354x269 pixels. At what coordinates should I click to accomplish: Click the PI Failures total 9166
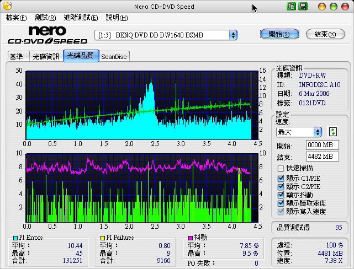163,261
